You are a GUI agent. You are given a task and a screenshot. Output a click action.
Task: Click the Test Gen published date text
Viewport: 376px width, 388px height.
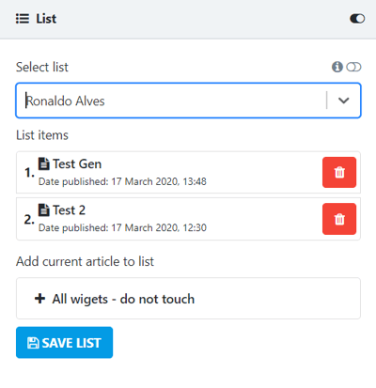122,181
